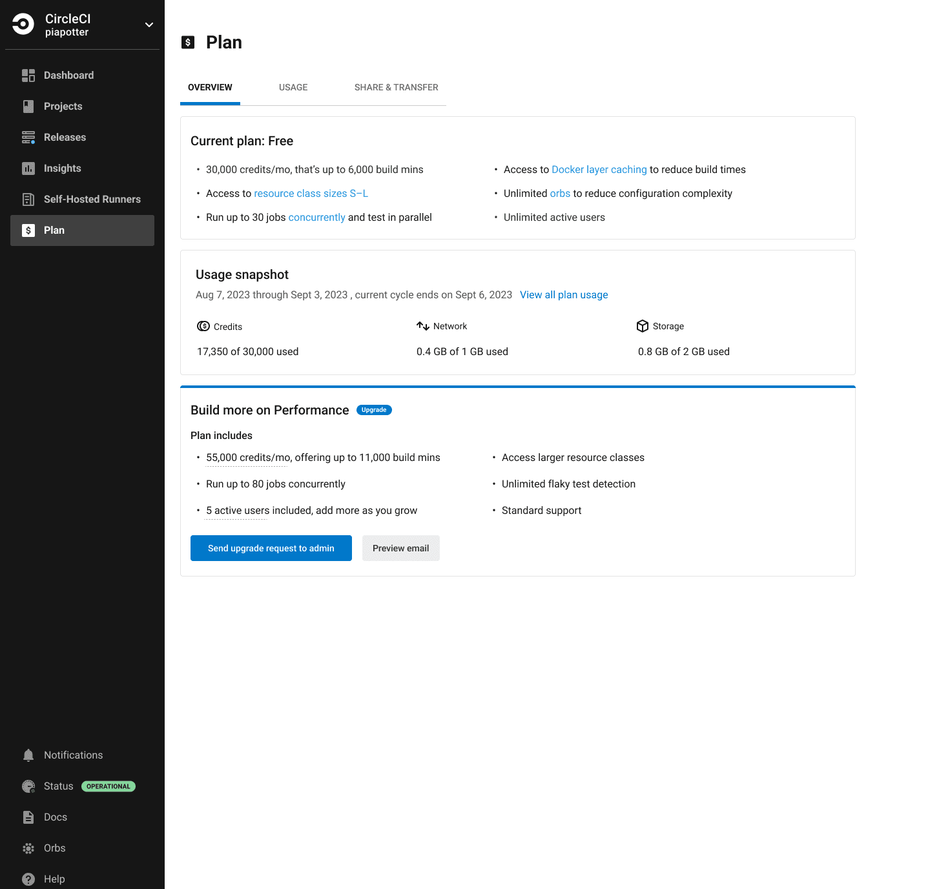Screen dimensions: 930x889
Task: Click the Help question mark icon
Action: click(x=28, y=879)
